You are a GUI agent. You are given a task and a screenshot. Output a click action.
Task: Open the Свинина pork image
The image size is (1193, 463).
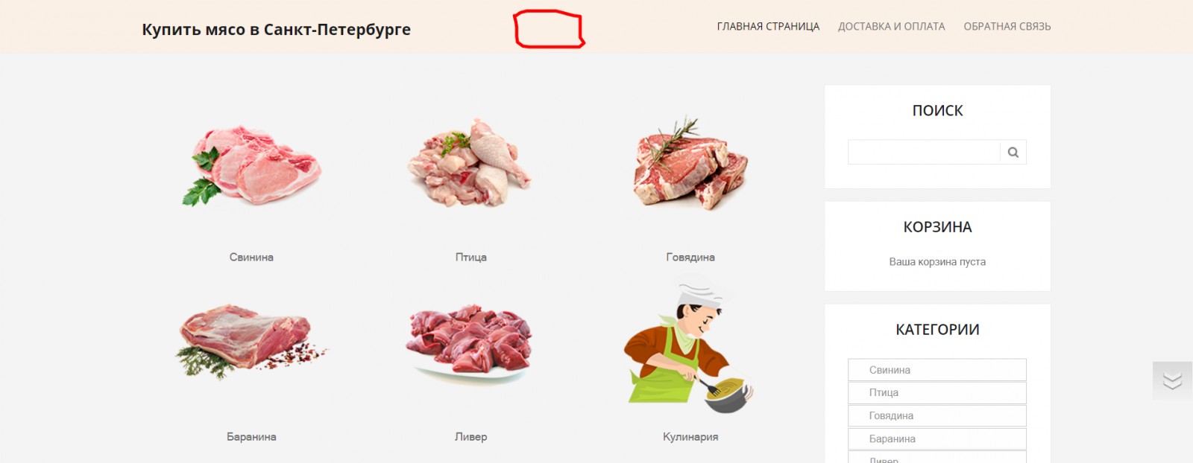[251, 165]
